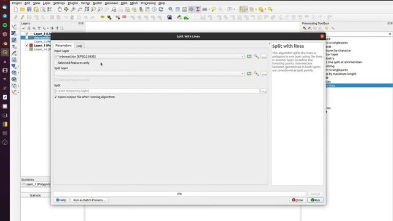Click the Pan Map to Selection icon
The width and height of the screenshot is (393, 221).
coord(66,9)
